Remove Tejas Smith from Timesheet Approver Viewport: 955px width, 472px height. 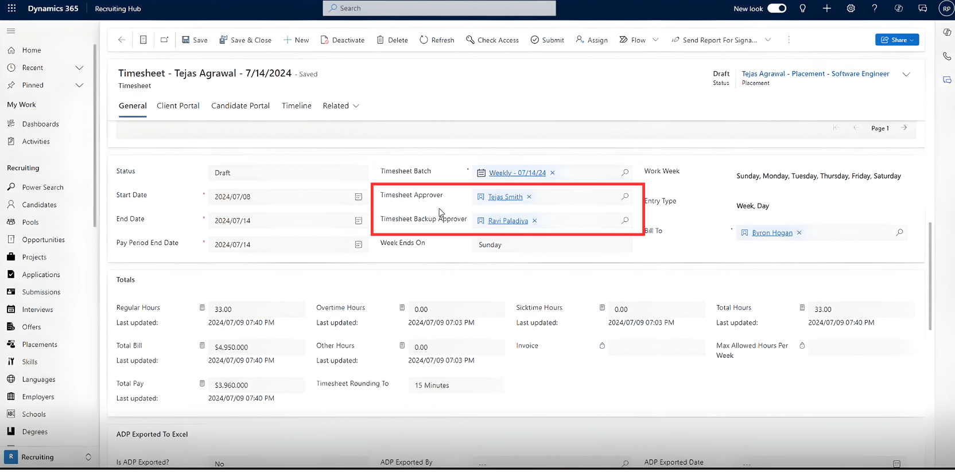529,197
